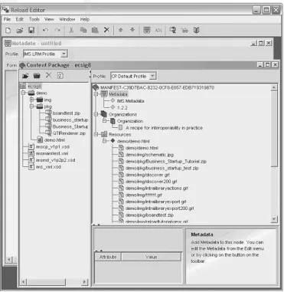Click the Attribute column header
This screenshot has width=284, height=292.
108,257
